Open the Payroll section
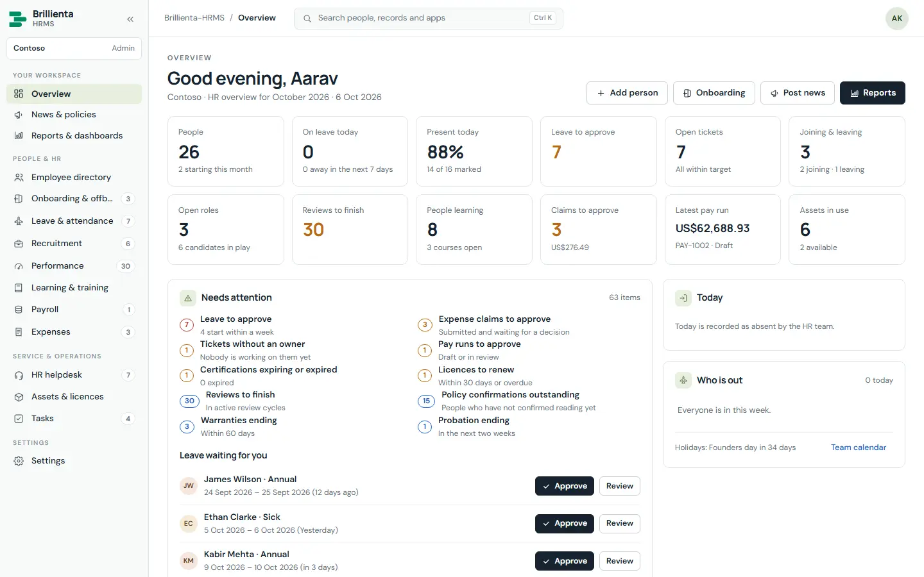Viewport: 924px width, 577px height. click(x=74, y=310)
